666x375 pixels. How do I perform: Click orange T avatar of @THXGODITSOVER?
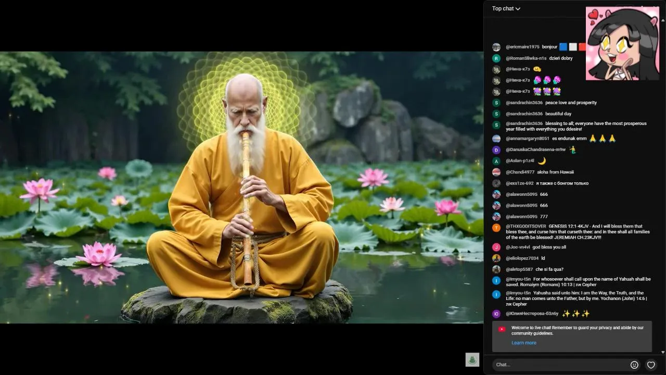pos(496,228)
